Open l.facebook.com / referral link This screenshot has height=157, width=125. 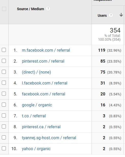[45, 83]
